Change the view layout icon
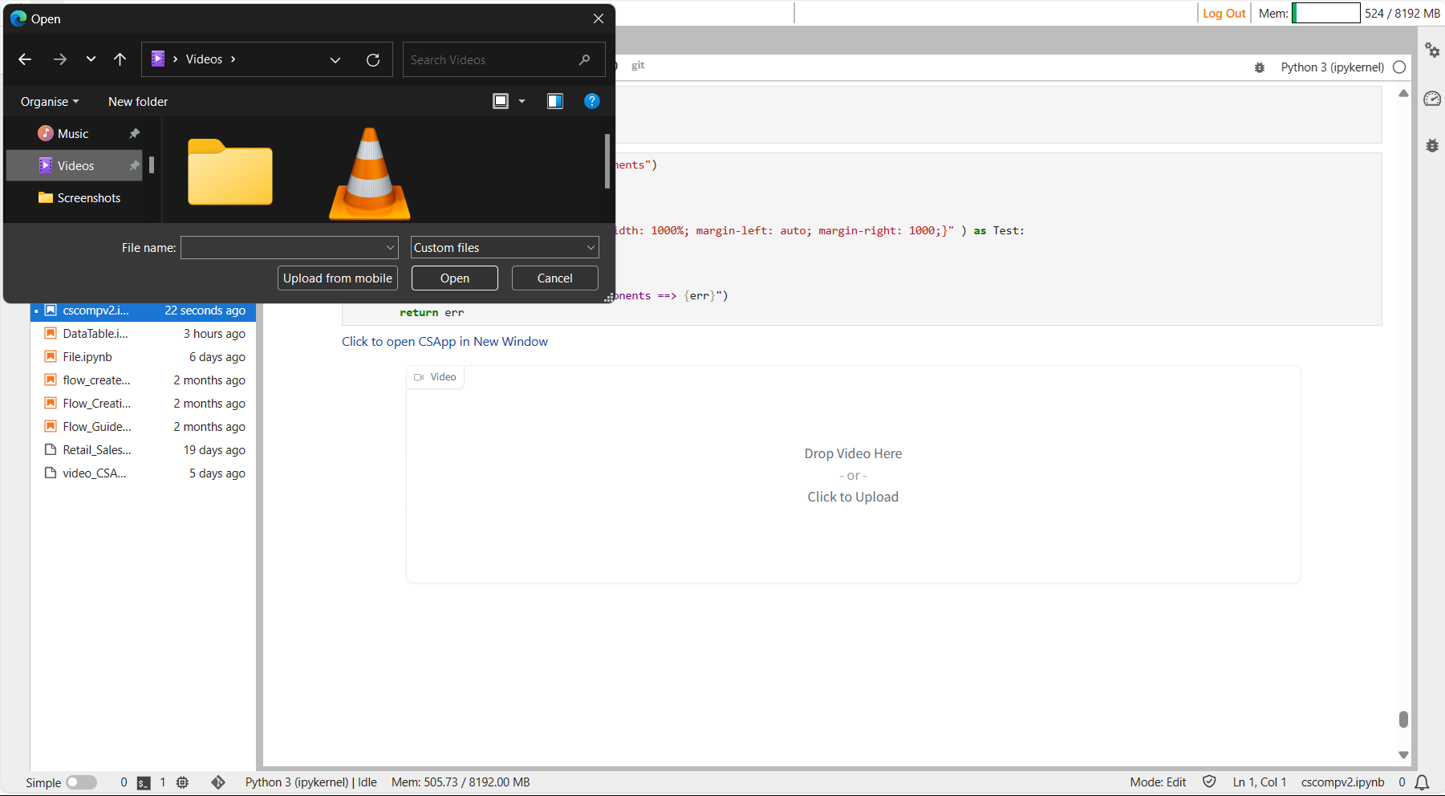The image size is (1445, 796). coord(501,101)
